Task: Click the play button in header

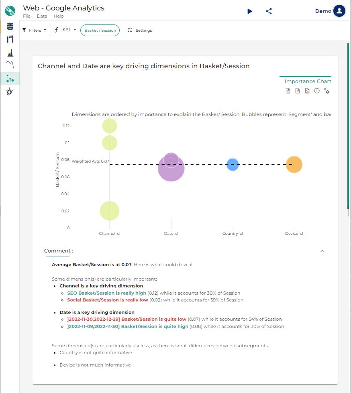Action: [249, 11]
